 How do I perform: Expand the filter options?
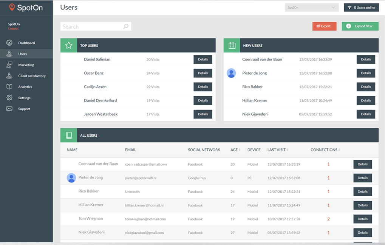tap(360, 26)
